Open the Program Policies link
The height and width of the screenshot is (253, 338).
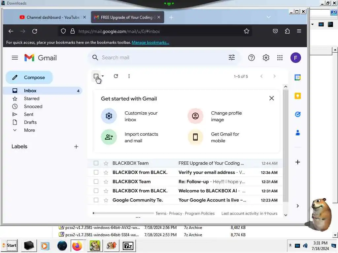pos(200,213)
